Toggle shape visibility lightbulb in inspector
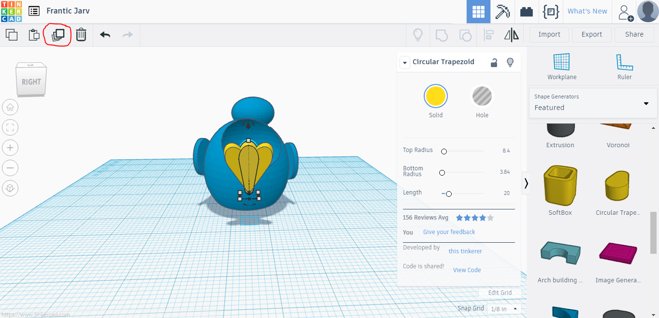This screenshot has width=659, height=318. (x=510, y=62)
